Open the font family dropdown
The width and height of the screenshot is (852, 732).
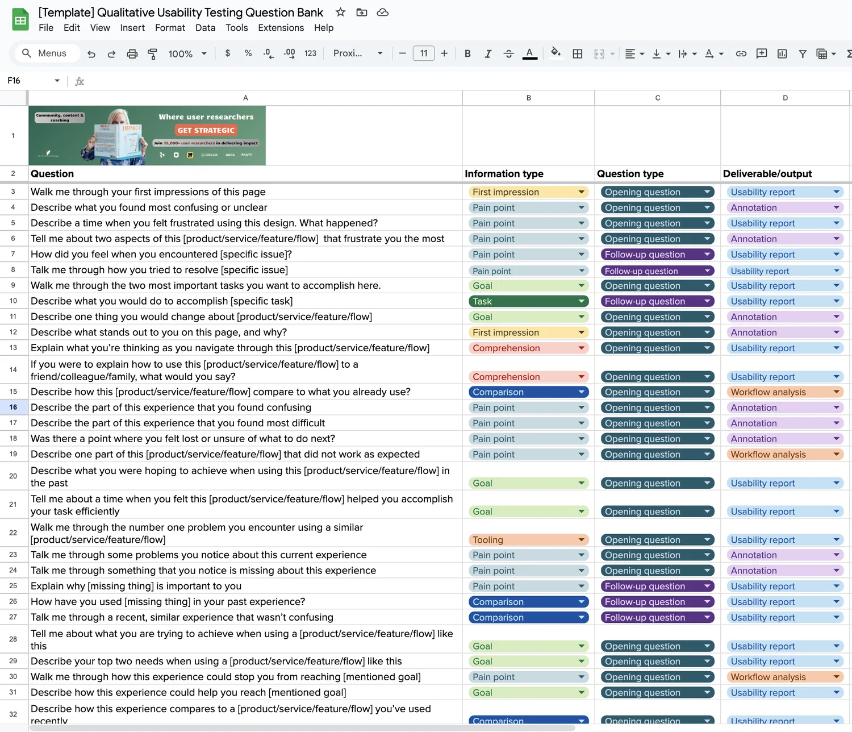pos(358,53)
